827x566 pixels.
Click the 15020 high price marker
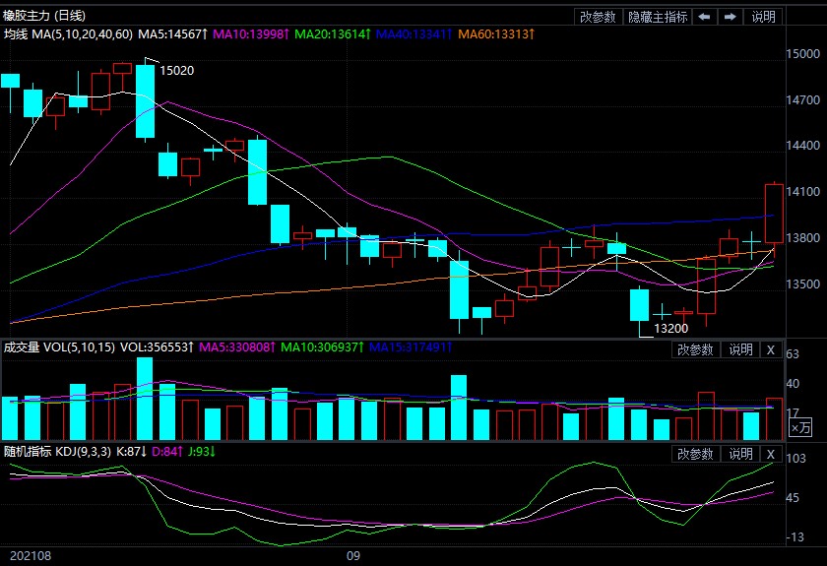pyautogui.click(x=176, y=71)
